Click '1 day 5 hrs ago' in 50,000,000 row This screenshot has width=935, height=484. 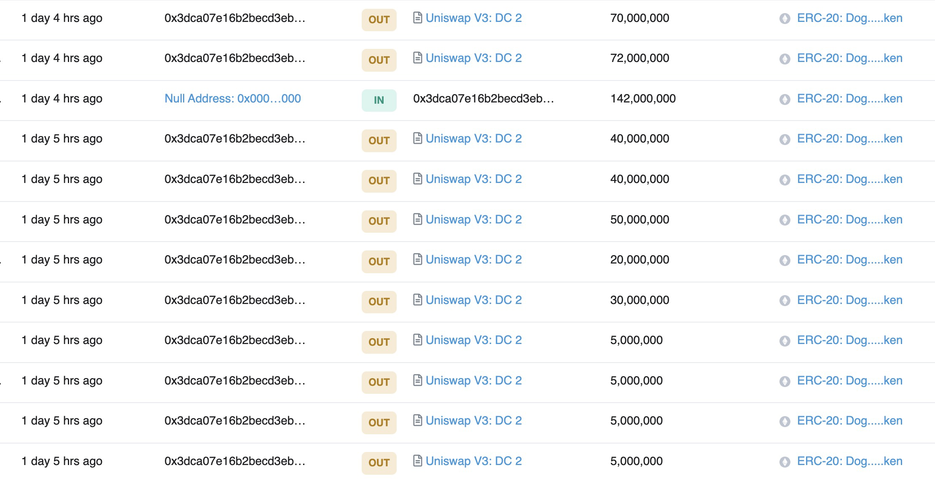pos(62,220)
